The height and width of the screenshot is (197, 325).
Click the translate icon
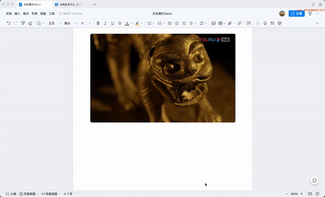pos(272,23)
